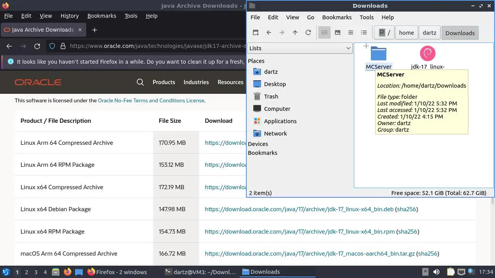This screenshot has width=495, height=278.
Task: Open Industries in Oracle navigation
Action: [x=196, y=82]
